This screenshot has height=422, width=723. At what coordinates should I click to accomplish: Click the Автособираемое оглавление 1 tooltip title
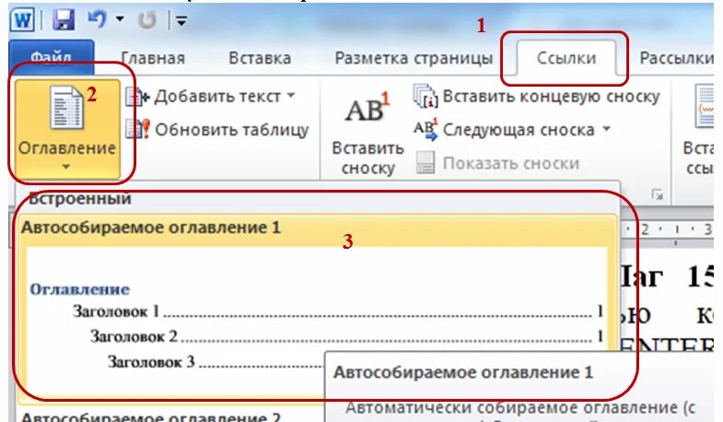[463, 372]
